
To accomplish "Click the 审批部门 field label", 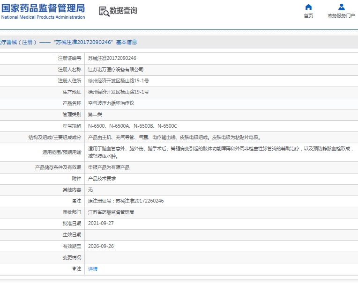I will 72,212.
